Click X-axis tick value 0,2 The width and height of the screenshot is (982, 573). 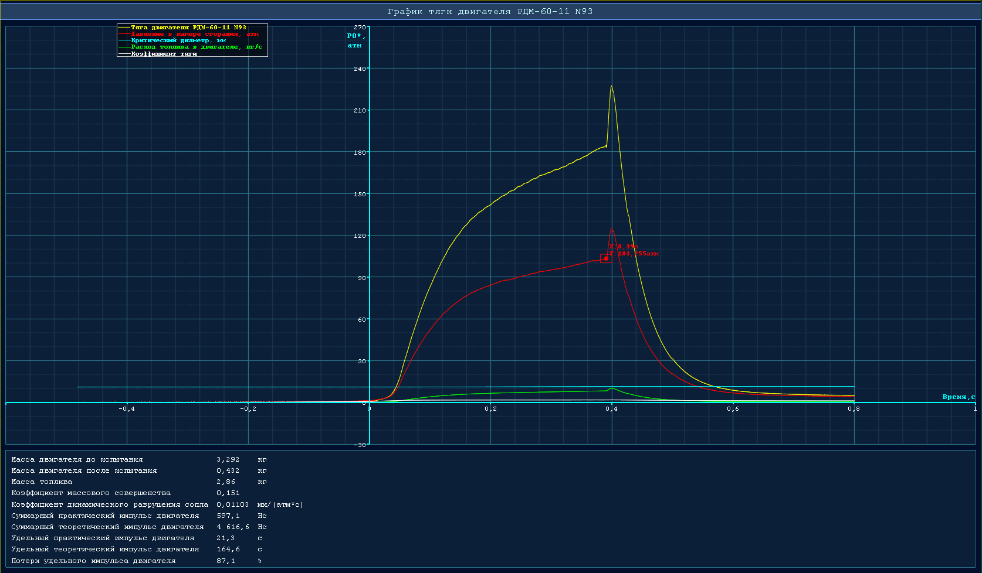tap(490, 409)
